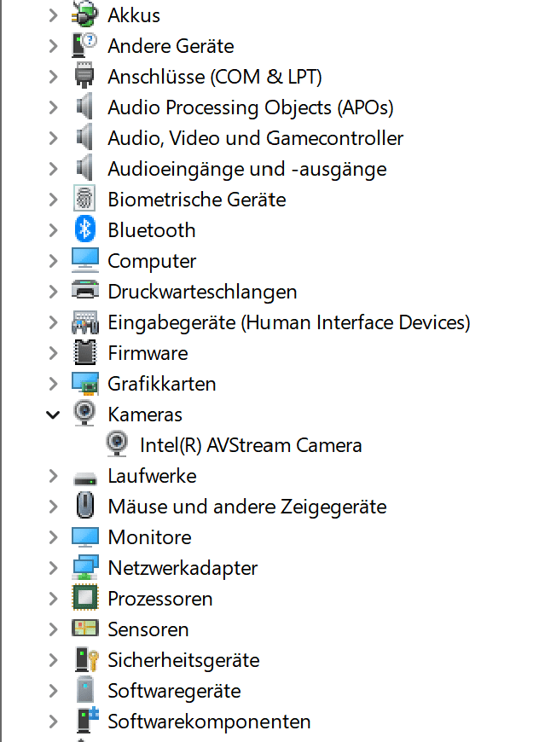This screenshot has height=742, width=539.
Task: Click the fingerprint icon for Biometrische Geräte
Action: [x=85, y=199]
